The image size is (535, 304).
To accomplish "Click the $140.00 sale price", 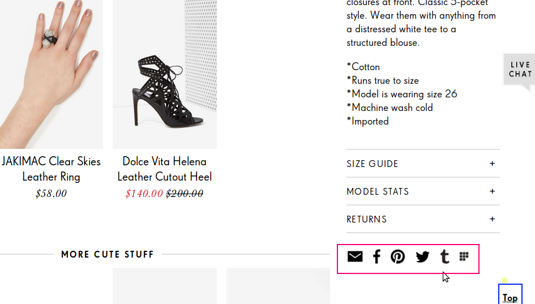I will [144, 194].
